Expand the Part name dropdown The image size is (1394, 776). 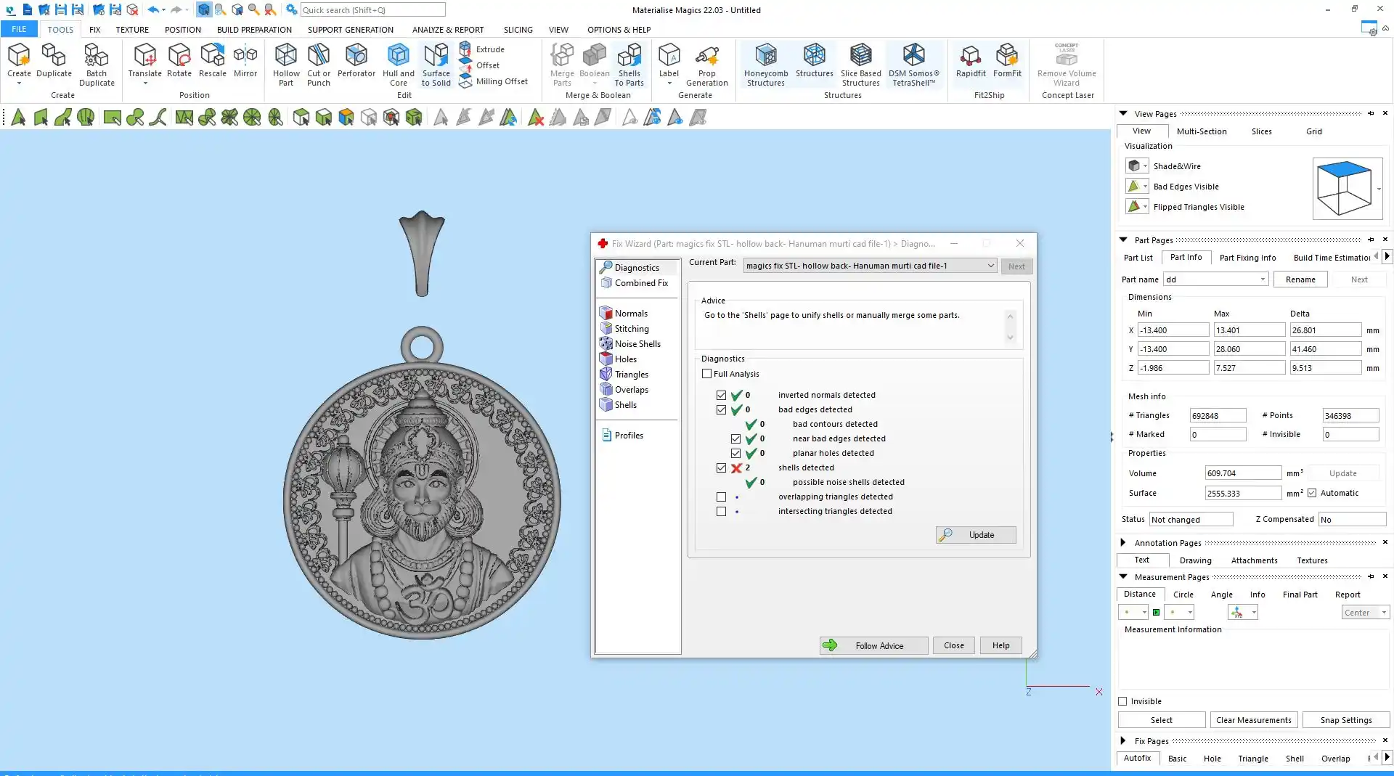coord(1263,279)
